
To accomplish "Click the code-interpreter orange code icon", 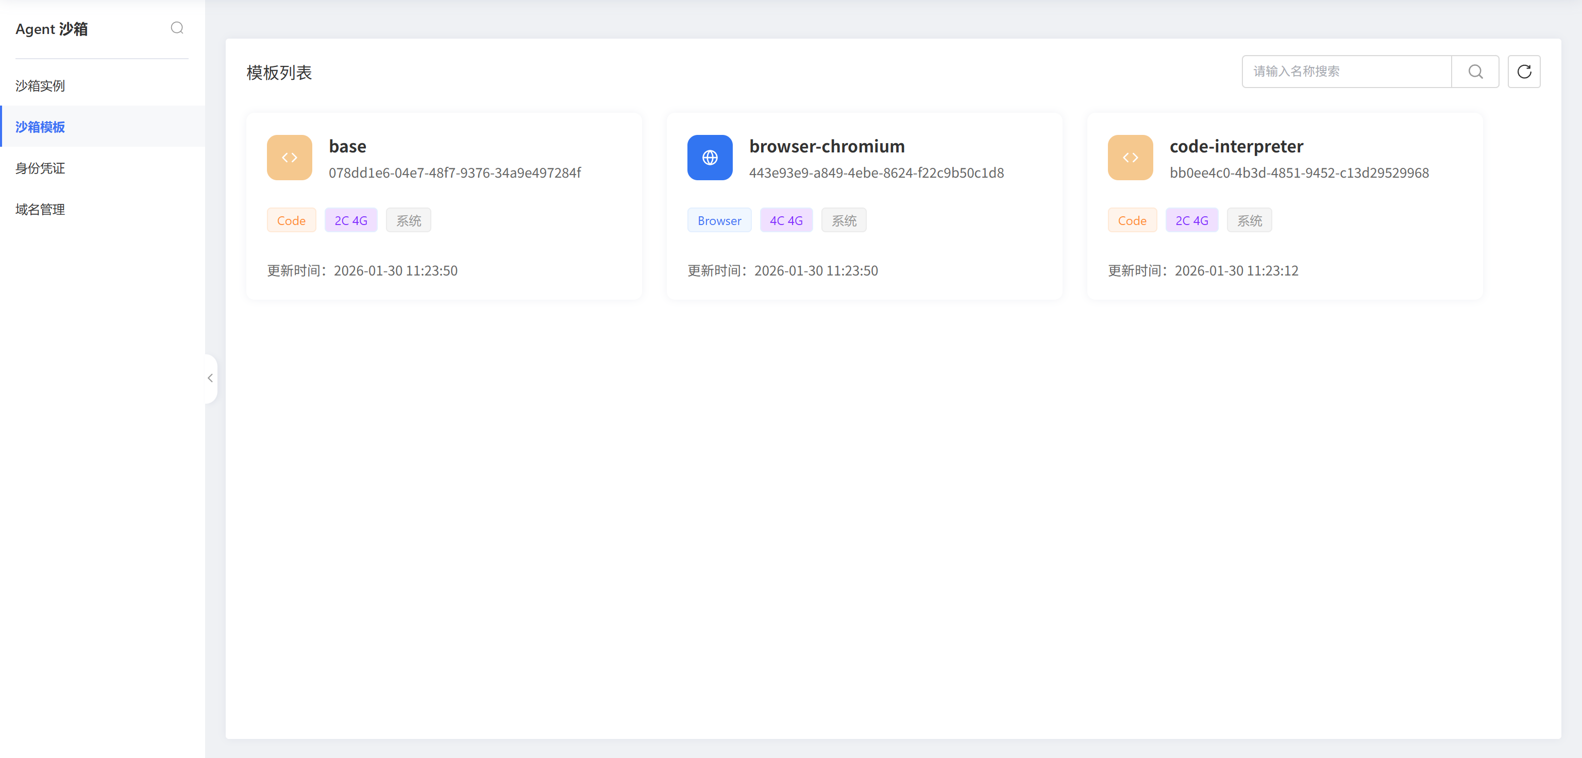I will pyautogui.click(x=1130, y=158).
